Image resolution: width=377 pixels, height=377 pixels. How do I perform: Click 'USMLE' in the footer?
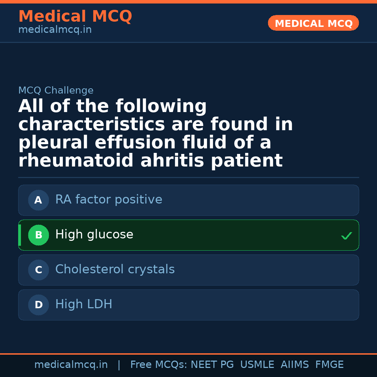(257, 365)
